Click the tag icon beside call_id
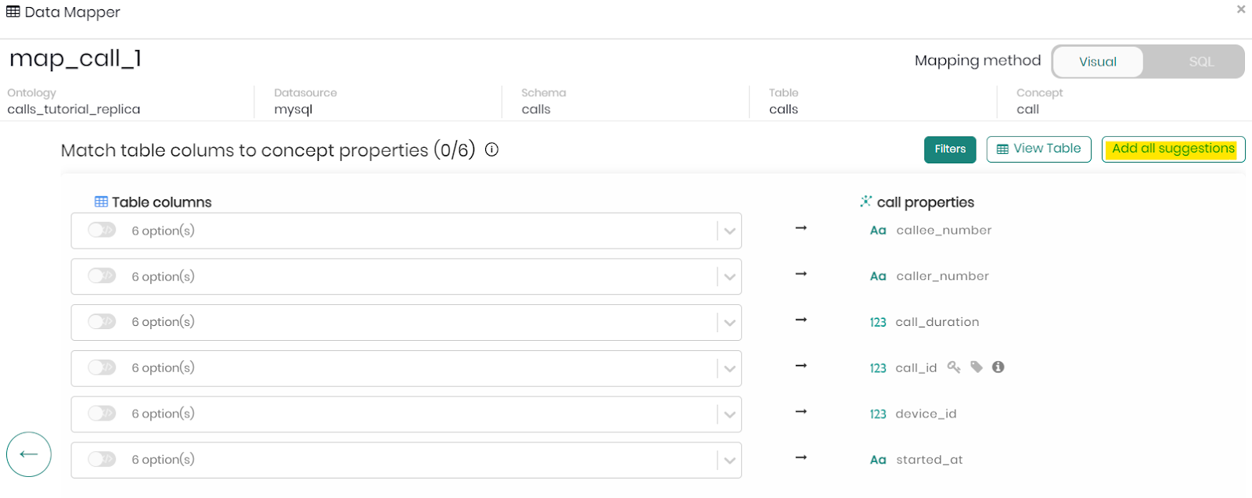Viewport: 1252px width, 498px height. (x=977, y=367)
